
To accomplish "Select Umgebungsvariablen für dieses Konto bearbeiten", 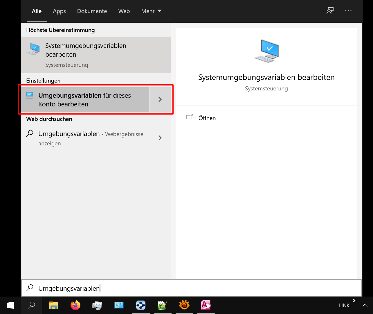I will click(85, 99).
